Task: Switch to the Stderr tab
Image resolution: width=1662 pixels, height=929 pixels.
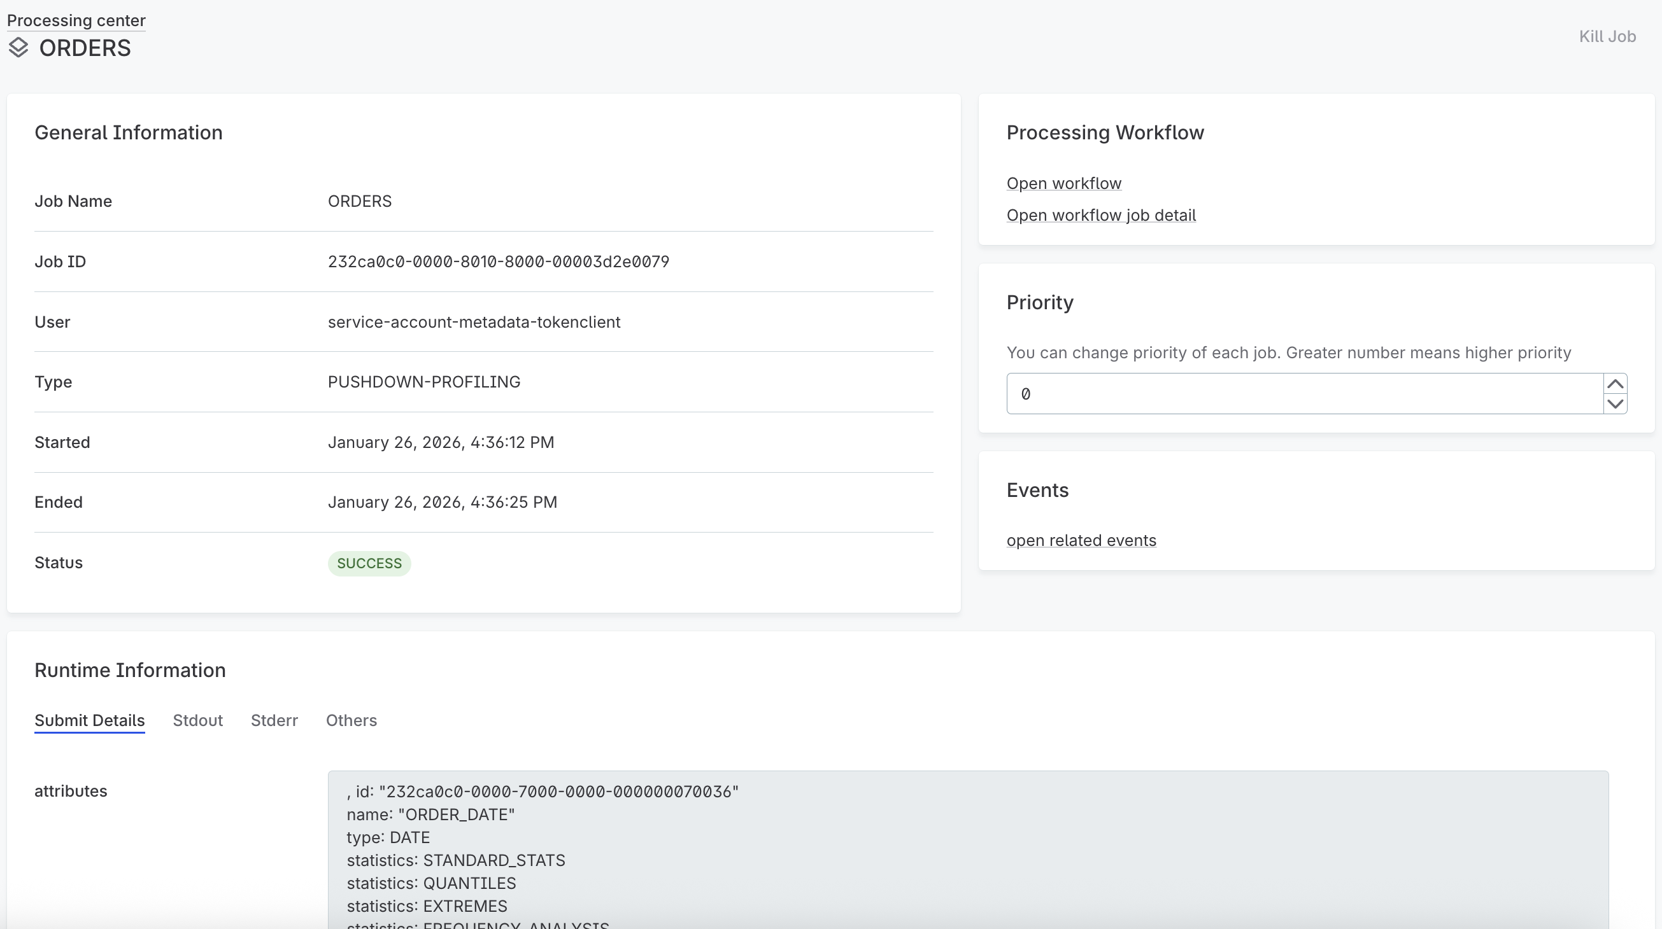Action: pos(274,720)
